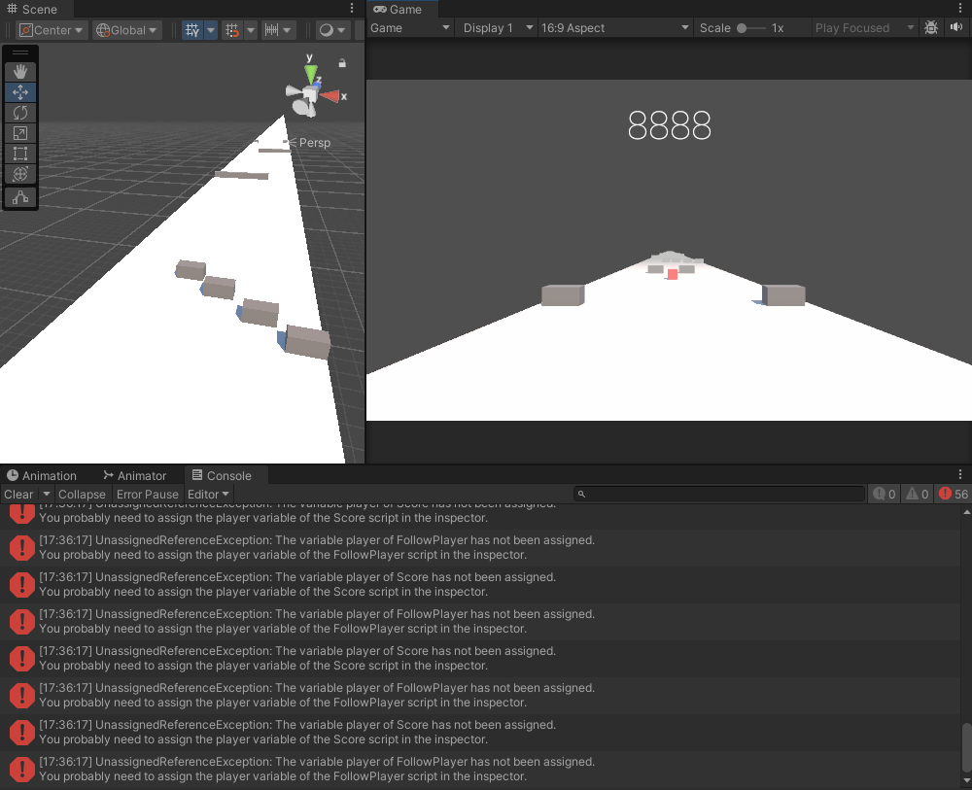Screen dimensions: 972x790
Task: Open the Game panel options menu
Action: [961, 8]
